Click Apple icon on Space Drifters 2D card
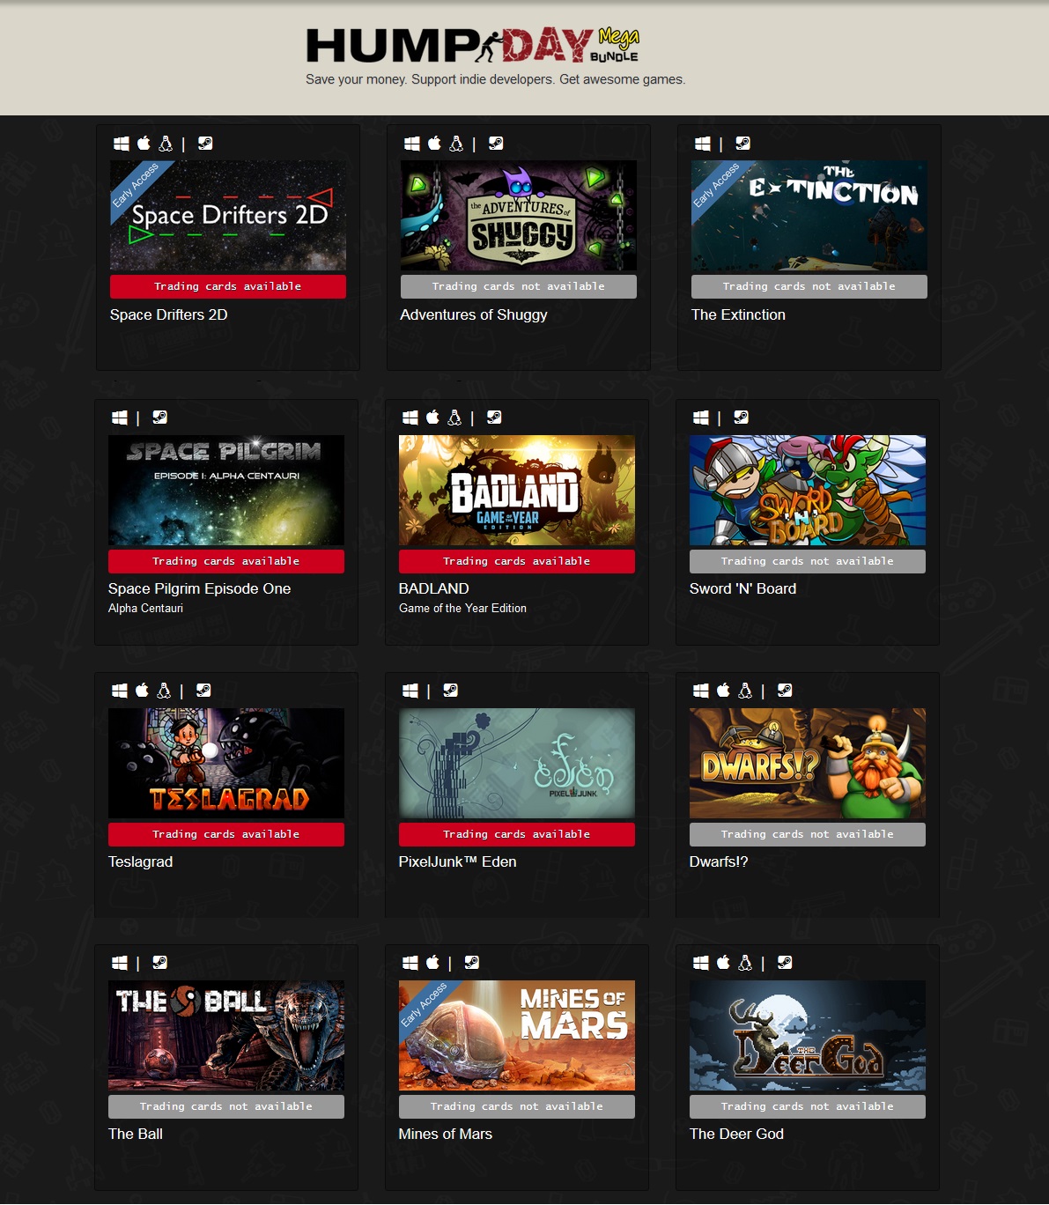 (x=144, y=143)
